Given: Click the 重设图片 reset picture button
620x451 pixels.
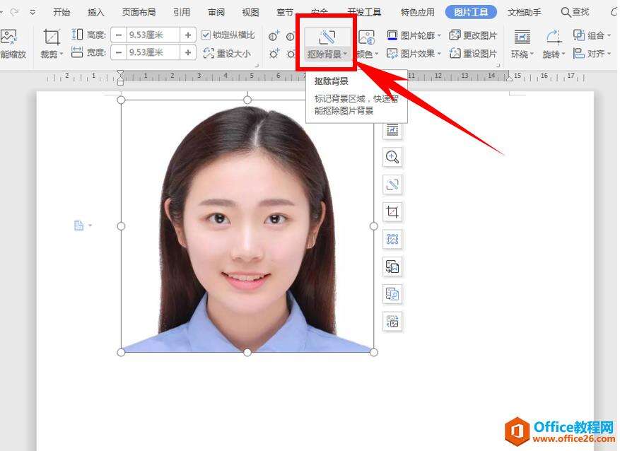Looking at the screenshot, I should [x=474, y=53].
